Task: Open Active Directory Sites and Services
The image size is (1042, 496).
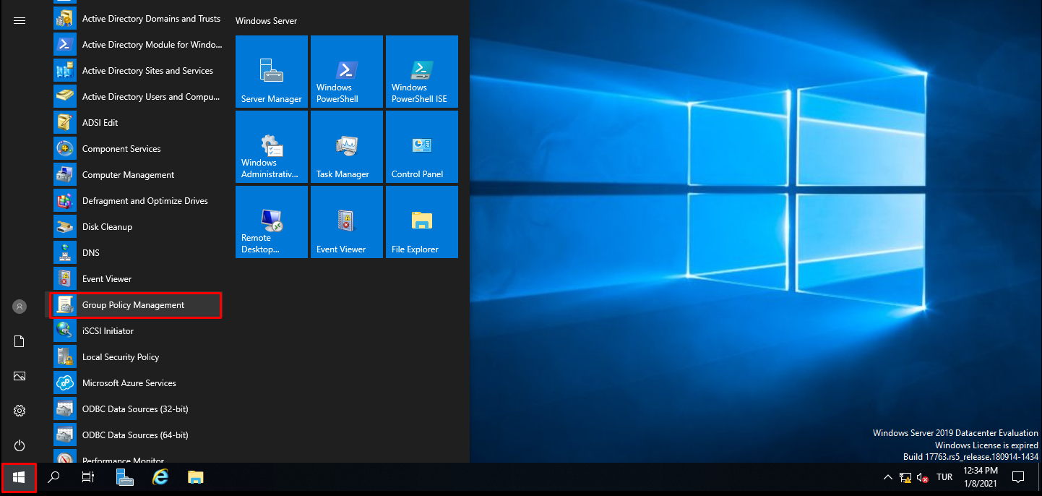Action: [x=137, y=71]
